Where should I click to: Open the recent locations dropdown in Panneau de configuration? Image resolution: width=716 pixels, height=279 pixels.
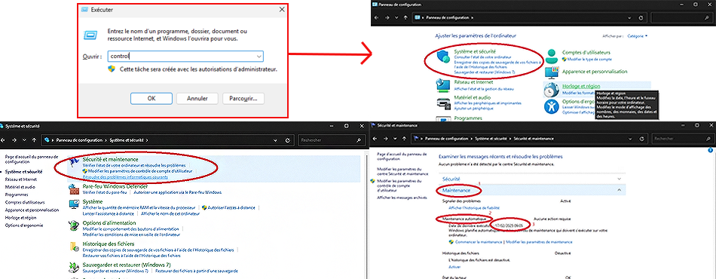click(396, 18)
